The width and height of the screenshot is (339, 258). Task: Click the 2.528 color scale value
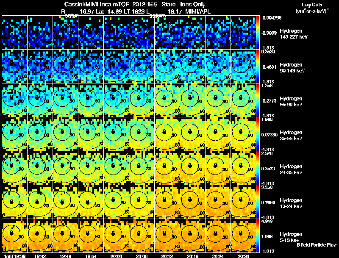click(x=267, y=153)
